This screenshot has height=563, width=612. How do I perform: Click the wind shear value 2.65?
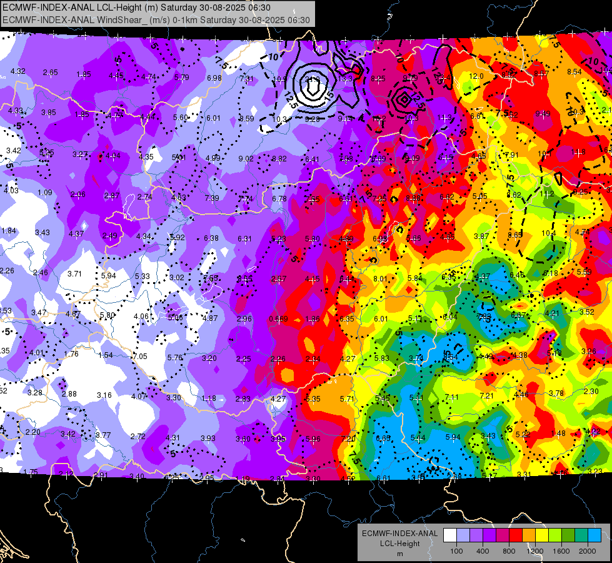pos(51,73)
